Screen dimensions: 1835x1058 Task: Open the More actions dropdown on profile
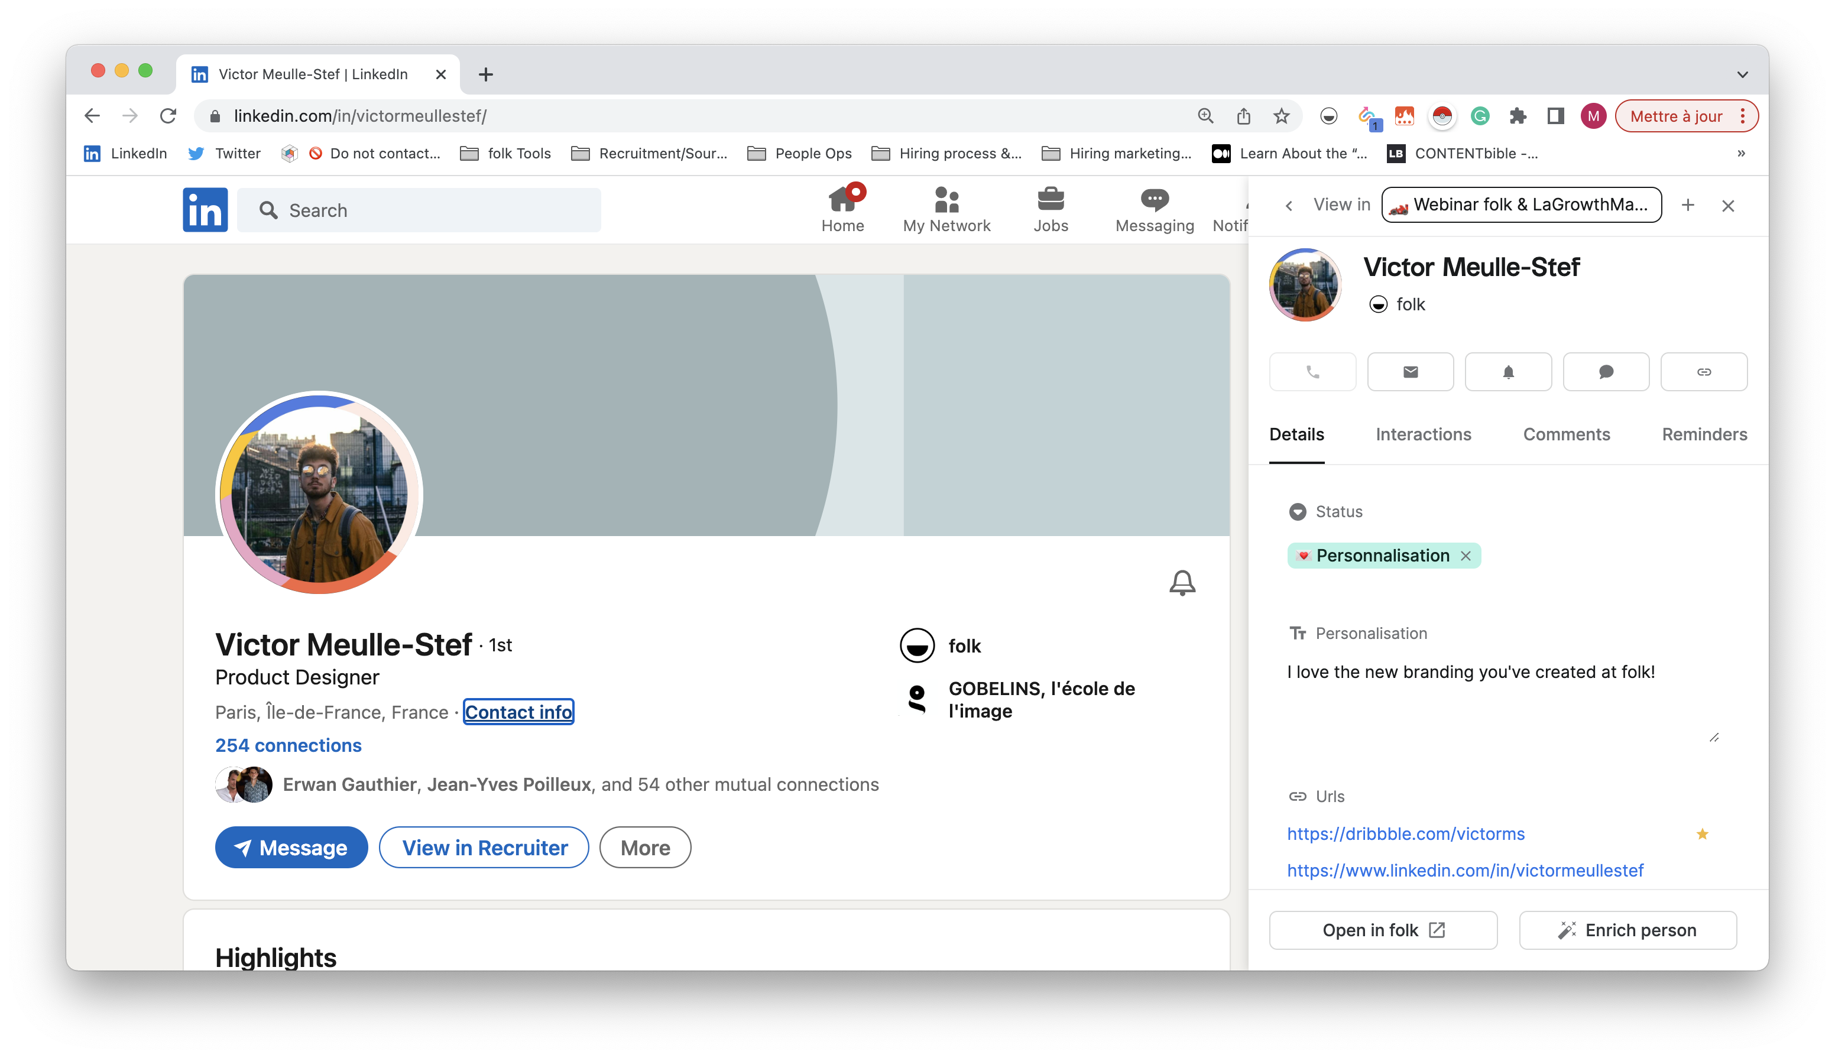(x=644, y=847)
